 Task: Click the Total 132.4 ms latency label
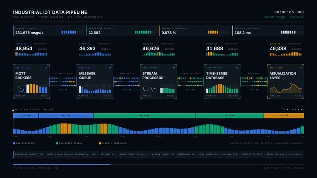pyautogui.click(x=293, y=109)
